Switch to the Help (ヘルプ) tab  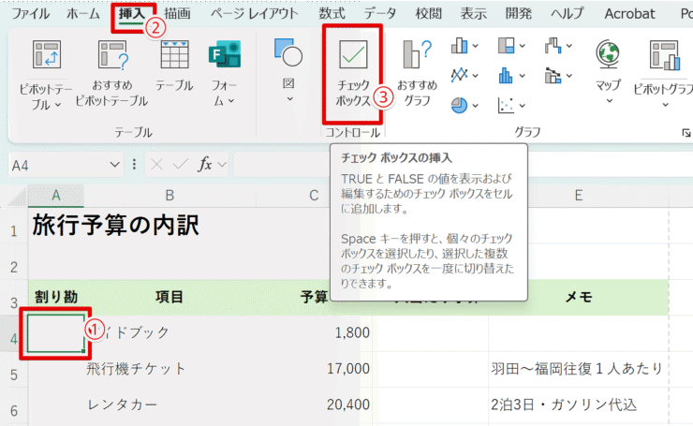click(x=567, y=14)
